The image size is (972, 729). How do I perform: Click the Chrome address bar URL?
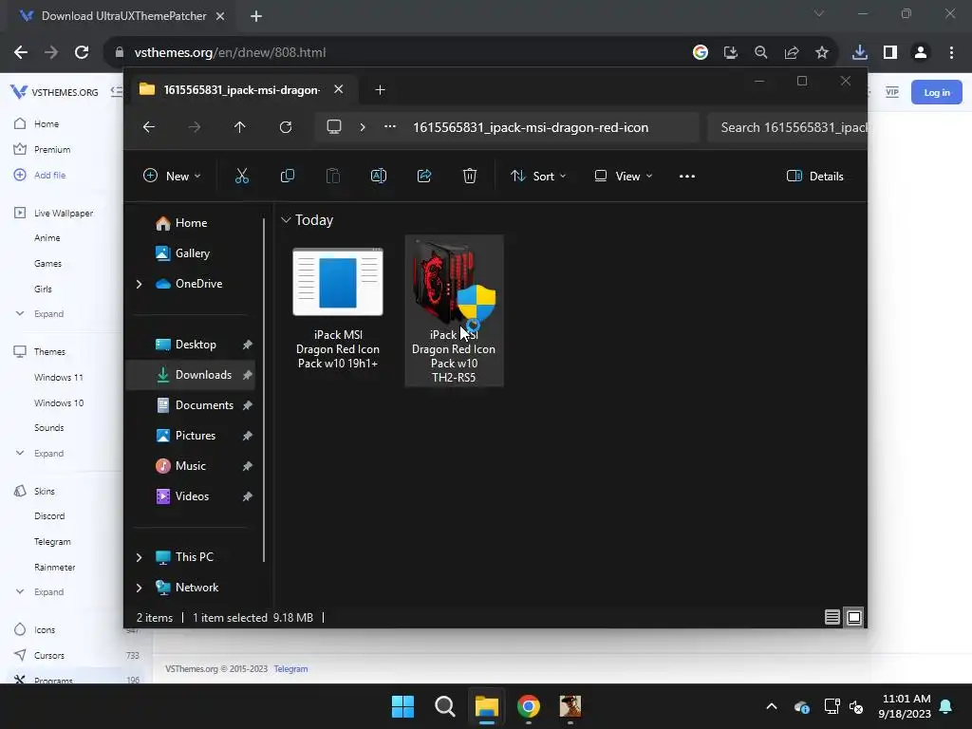(x=230, y=53)
